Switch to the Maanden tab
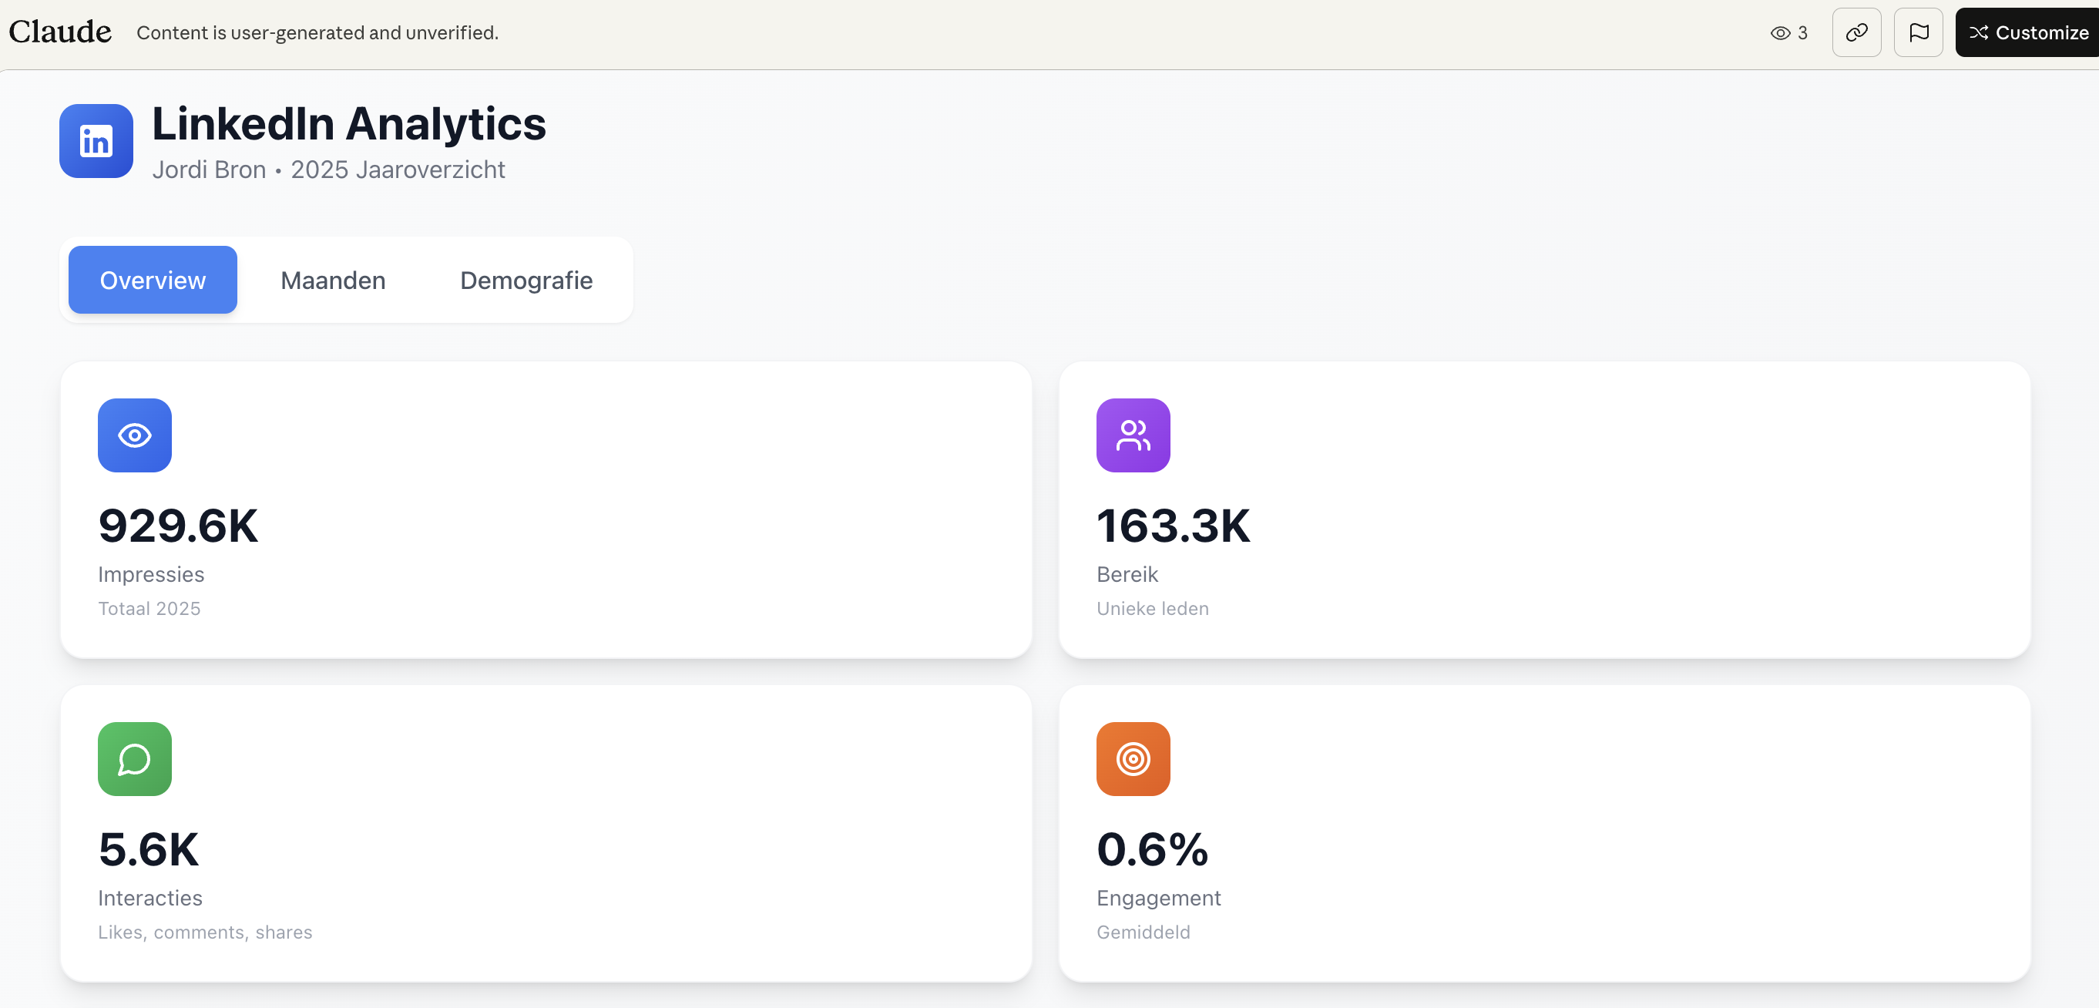 [332, 281]
